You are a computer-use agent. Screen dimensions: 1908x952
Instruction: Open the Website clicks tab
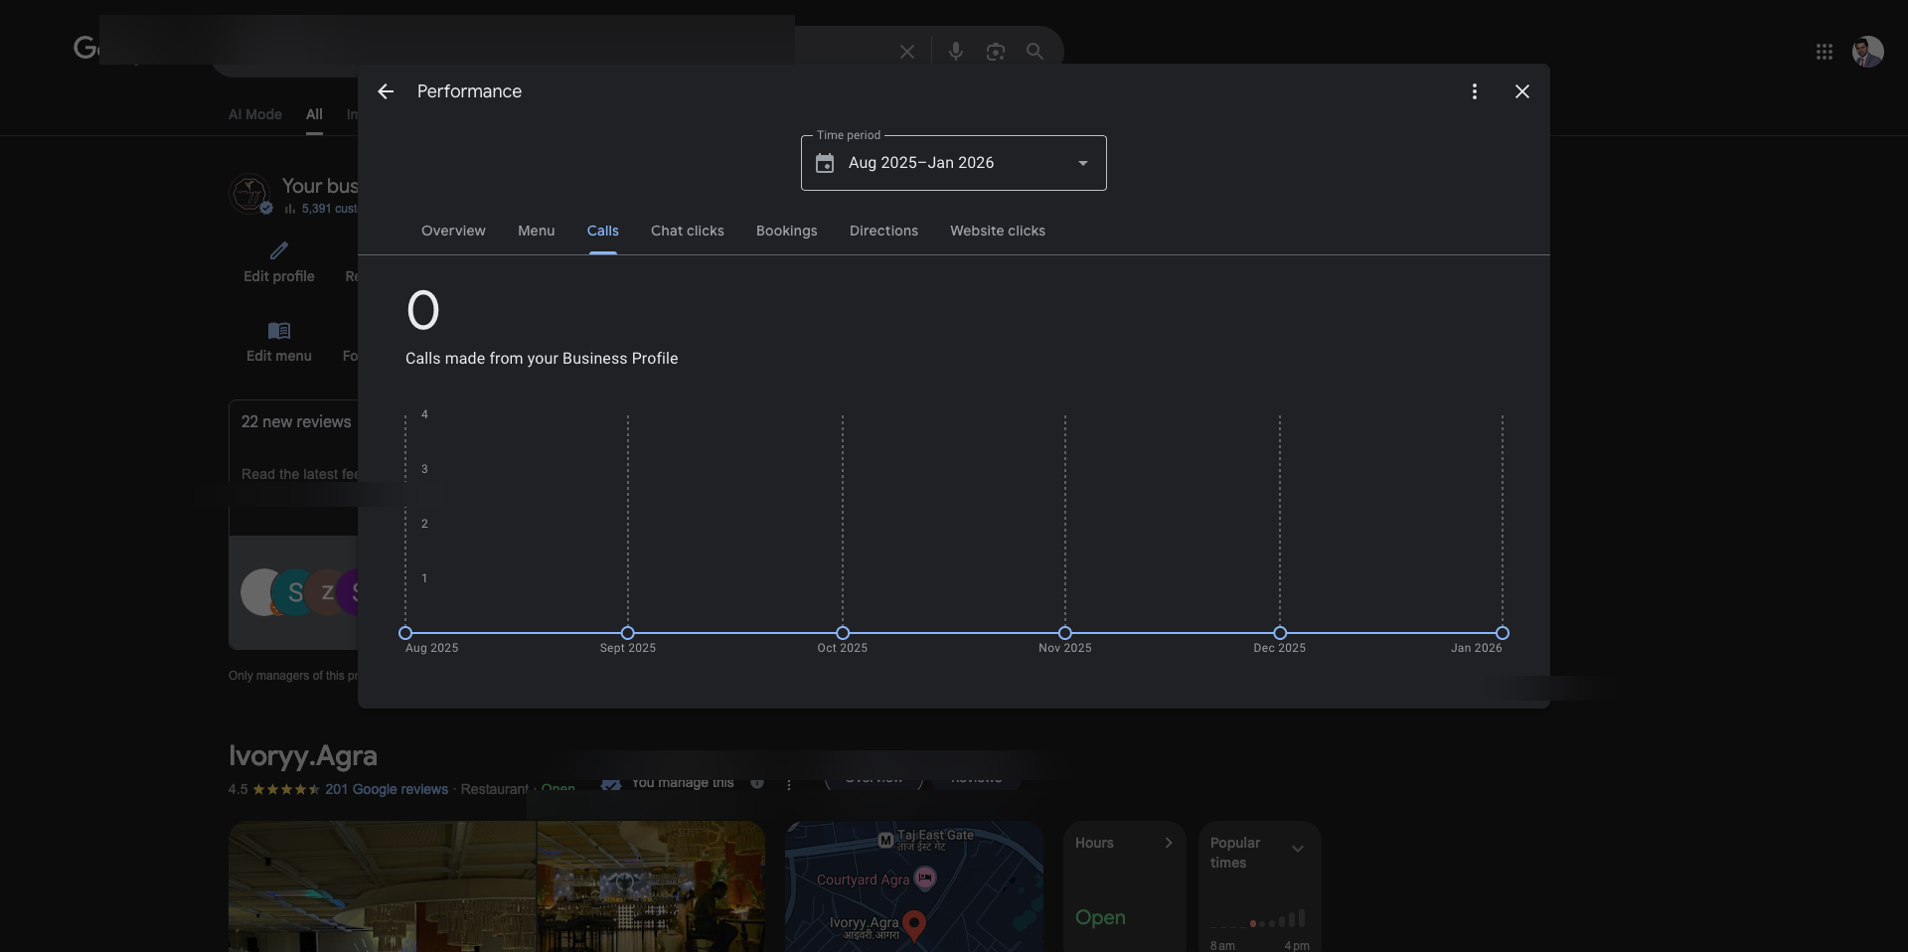pos(998,231)
